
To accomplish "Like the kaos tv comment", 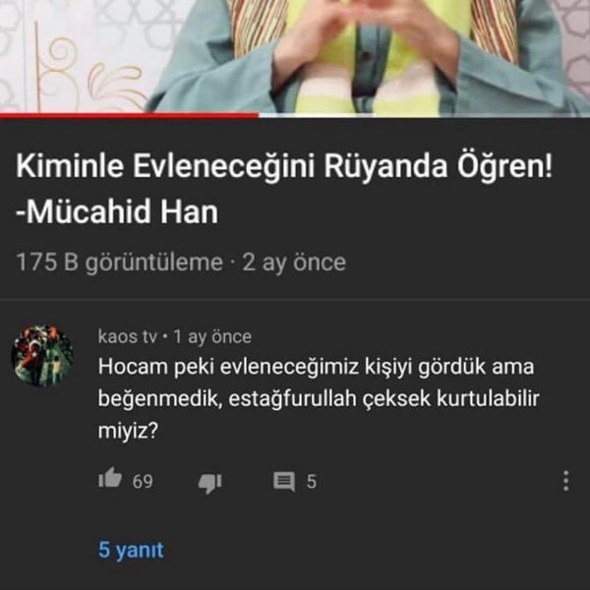I will 110,479.
